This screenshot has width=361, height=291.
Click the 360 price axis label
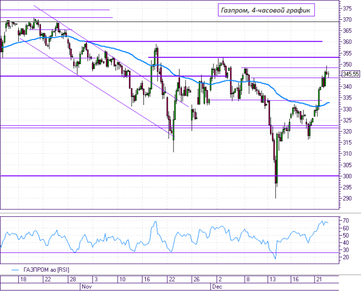point(347,42)
